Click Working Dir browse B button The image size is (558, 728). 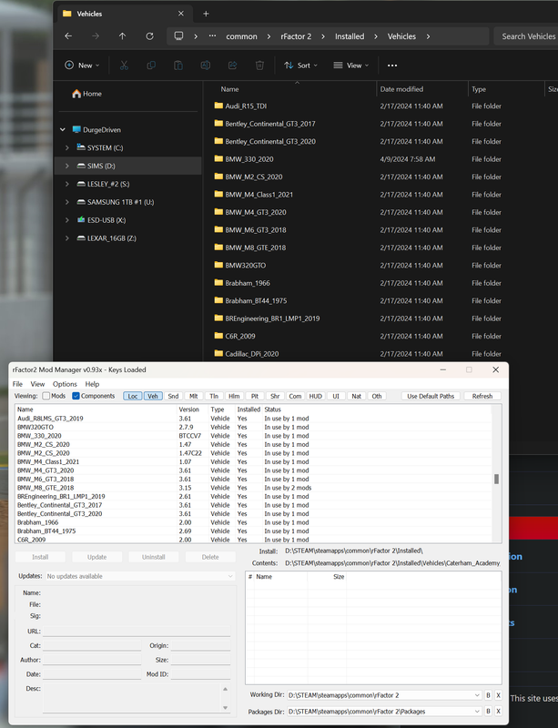[x=488, y=695]
